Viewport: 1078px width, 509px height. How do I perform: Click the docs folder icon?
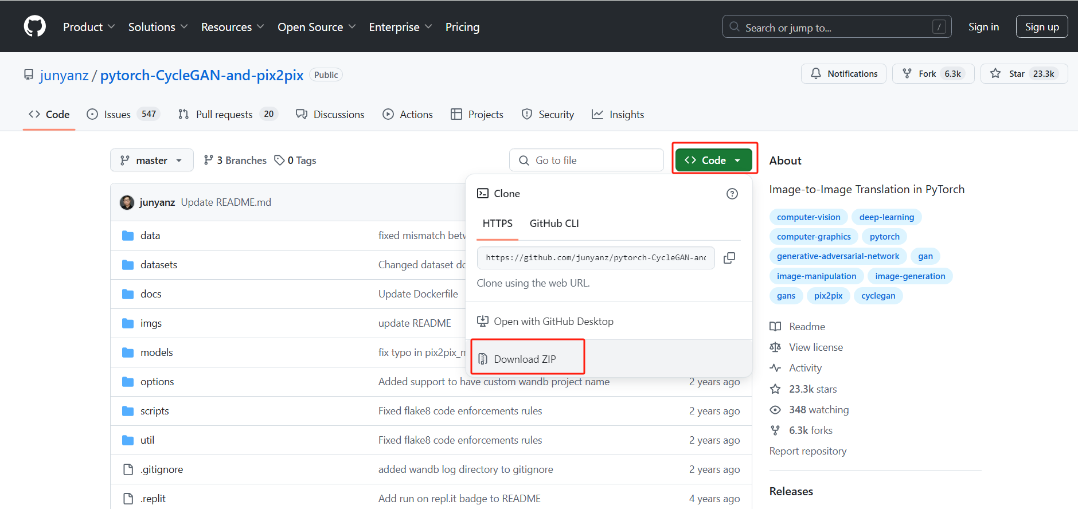coord(128,294)
